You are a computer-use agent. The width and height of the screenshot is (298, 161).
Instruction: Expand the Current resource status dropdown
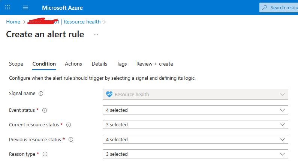(x=195, y=124)
